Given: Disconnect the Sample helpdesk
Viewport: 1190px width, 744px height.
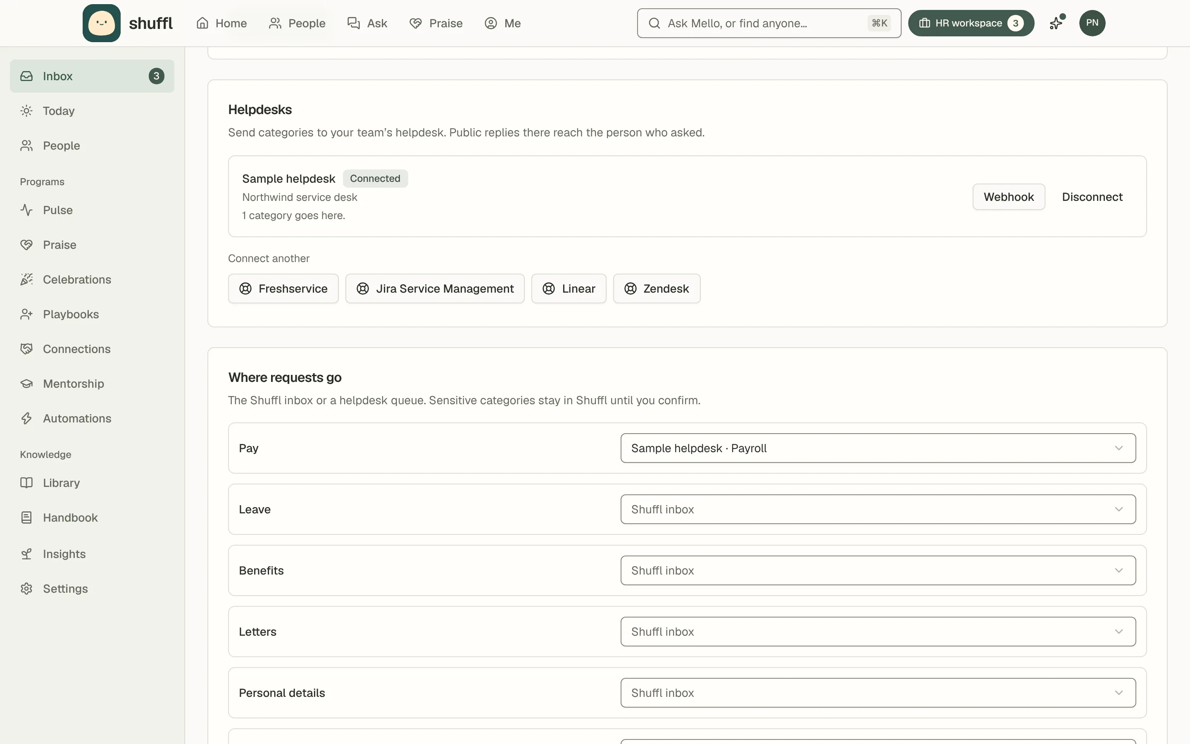Looking at the screenshot, I should (x=1092, y=197).
